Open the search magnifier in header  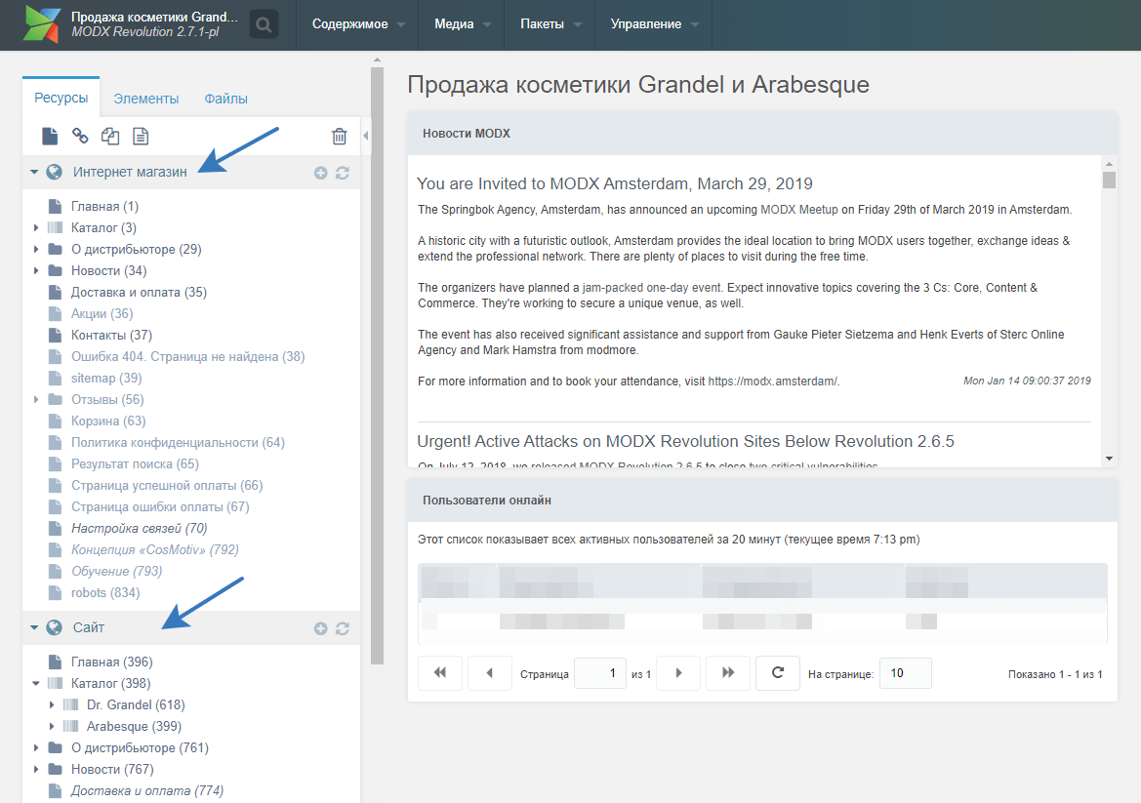[264, 24]
